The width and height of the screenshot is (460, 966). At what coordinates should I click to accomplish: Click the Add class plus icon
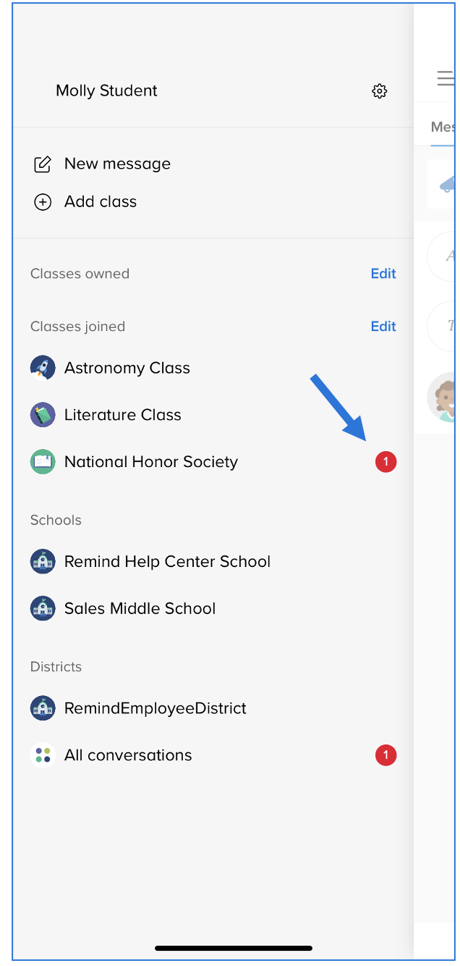(x=43, y=202)
